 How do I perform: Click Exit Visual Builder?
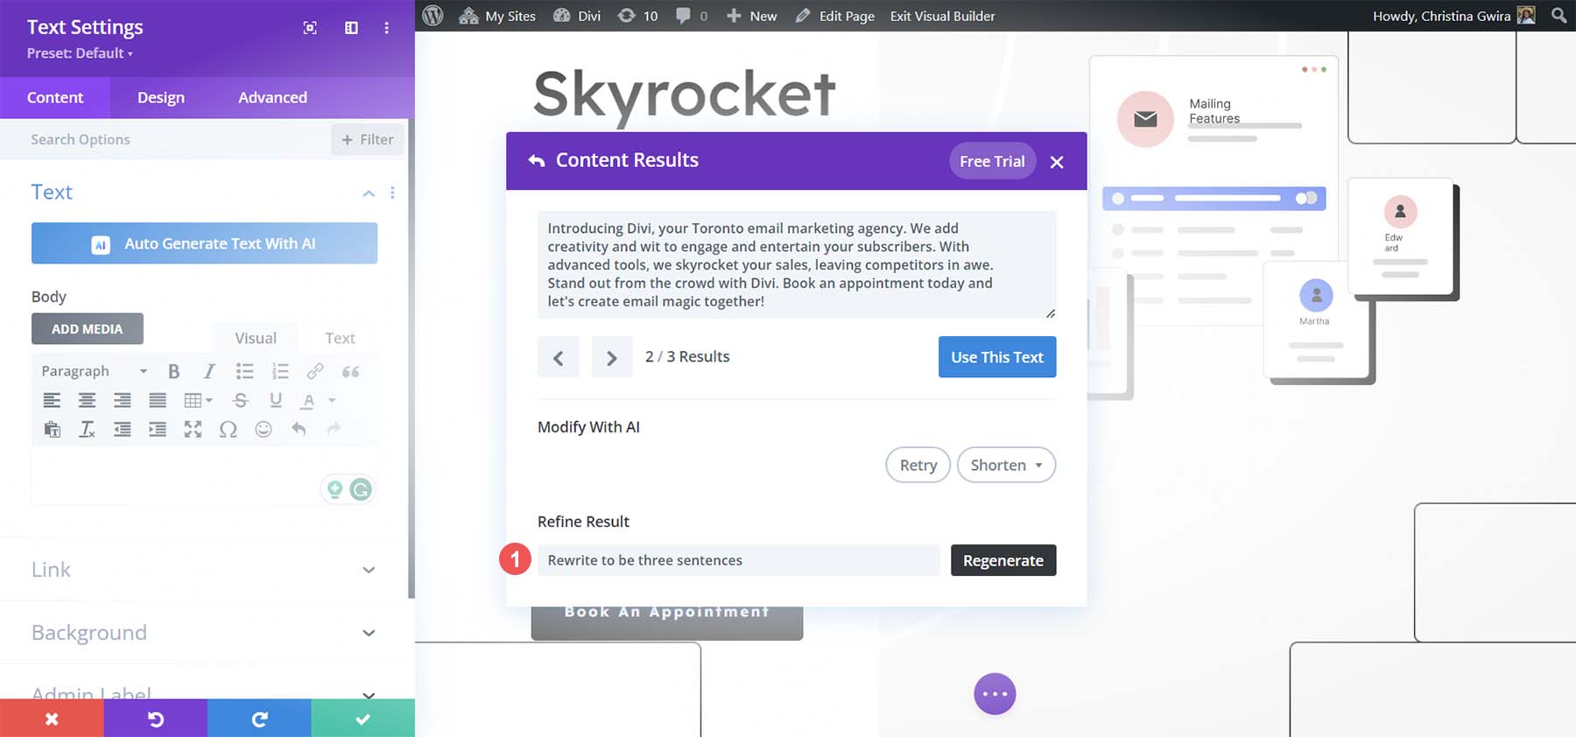click(942, 16)
